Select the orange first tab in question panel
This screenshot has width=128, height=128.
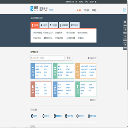[x=35, y=25]
